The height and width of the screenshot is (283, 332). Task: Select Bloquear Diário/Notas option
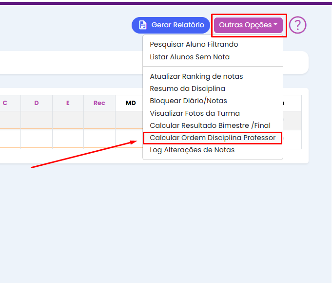(x=188, y=101)
